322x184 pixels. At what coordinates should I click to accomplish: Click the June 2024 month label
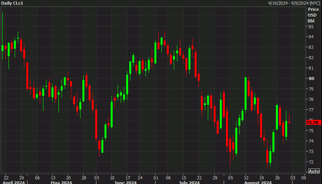[x=125, y=182]
